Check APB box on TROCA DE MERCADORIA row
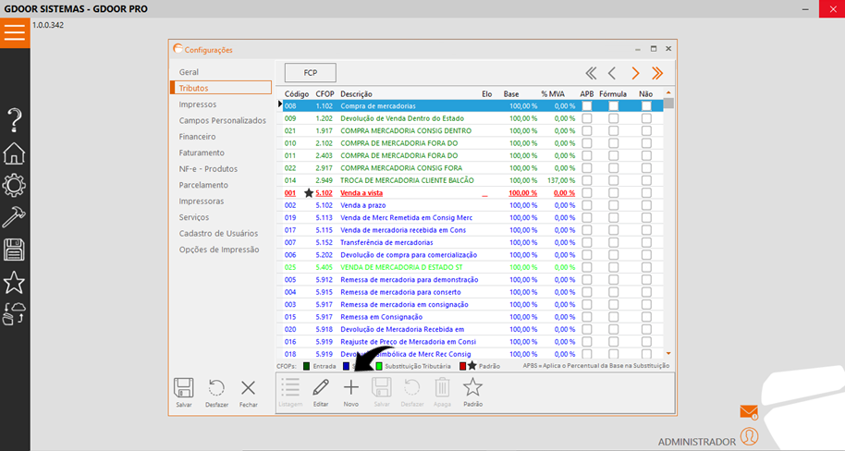This screenshot has height=451, width=845. [587, 180]
